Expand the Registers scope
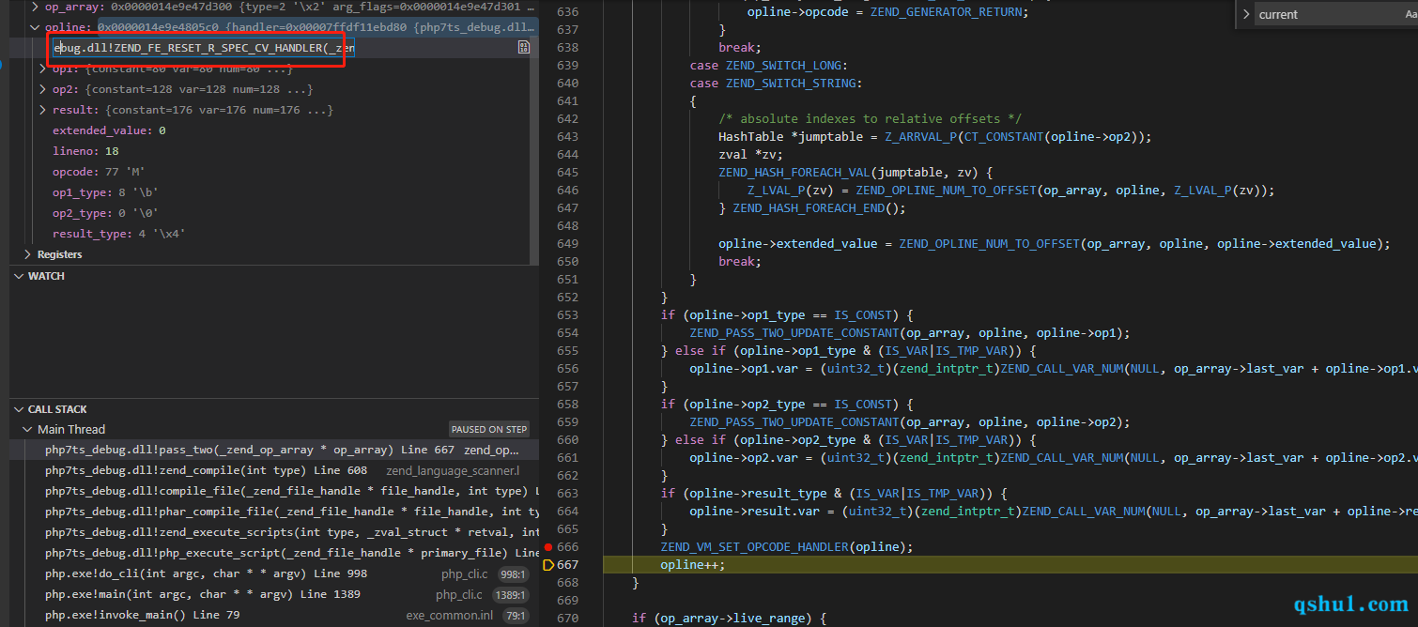Image resolution: width=1418 pixels, height=627 pixels. coord(27,254)
